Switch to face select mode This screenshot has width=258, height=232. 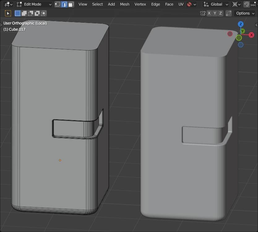(x=71, y=4)
